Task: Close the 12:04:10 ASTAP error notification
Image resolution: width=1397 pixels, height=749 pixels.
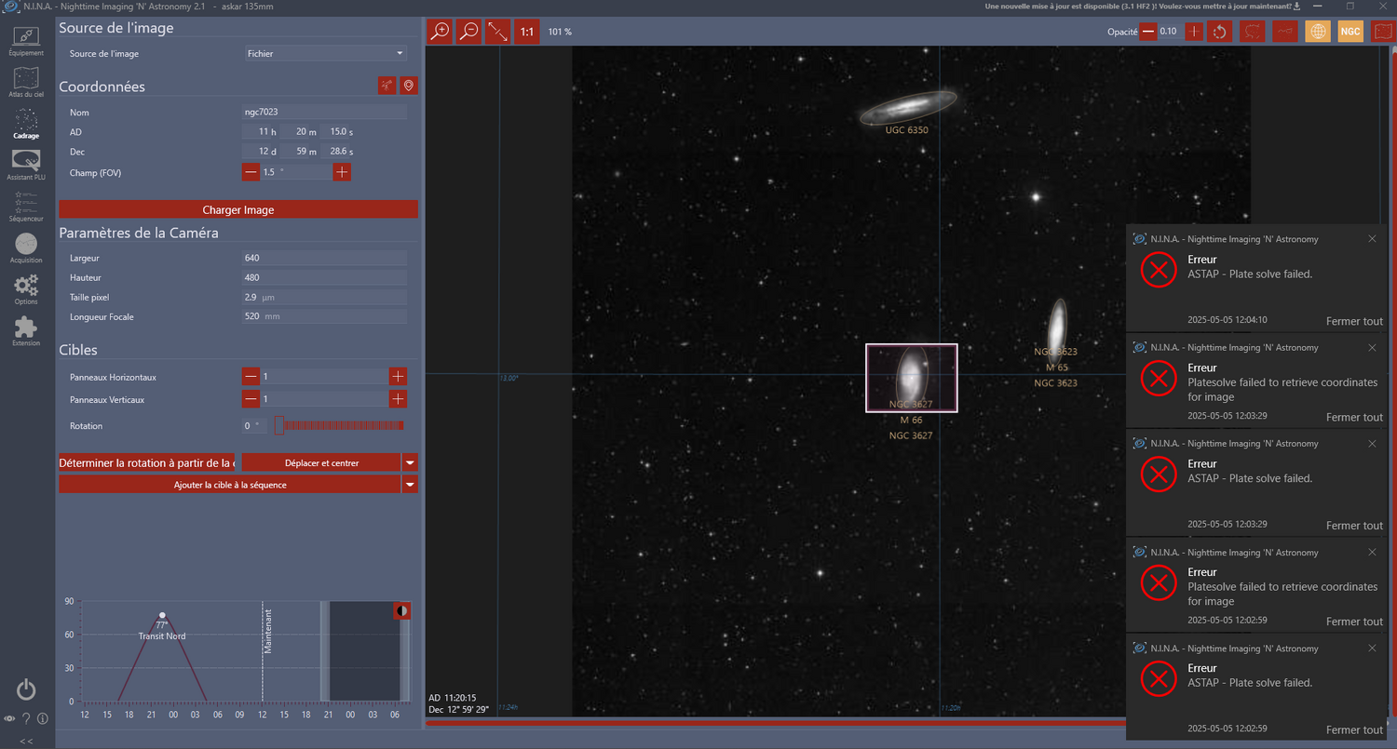Action: [x=1372, y=239]
